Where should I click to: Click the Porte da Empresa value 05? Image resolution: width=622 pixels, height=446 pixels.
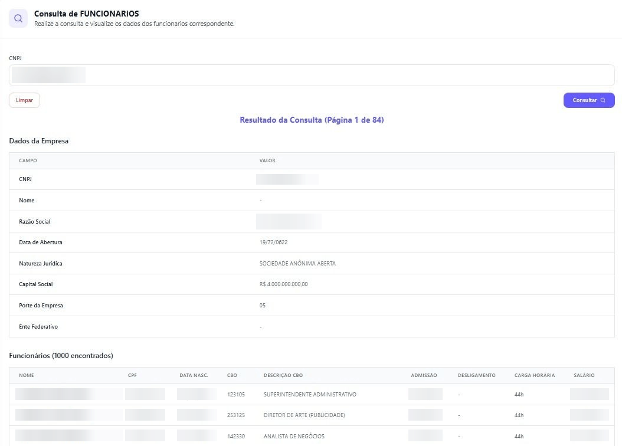(x=263, y=305)
